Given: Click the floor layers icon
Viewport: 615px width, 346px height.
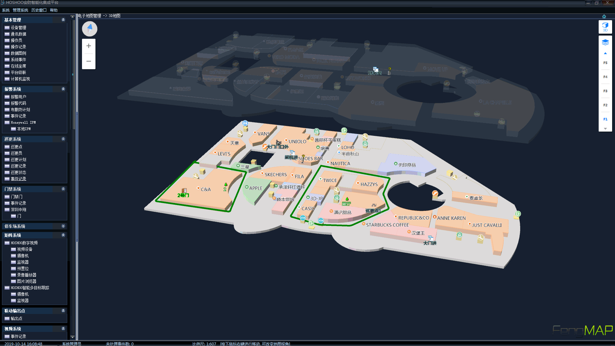Looking at the screenshot, I should pyautogui.click(x=605, y=42).
